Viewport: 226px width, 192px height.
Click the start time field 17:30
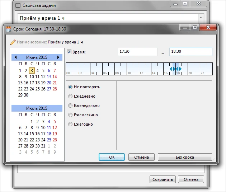tap(137, 52)
